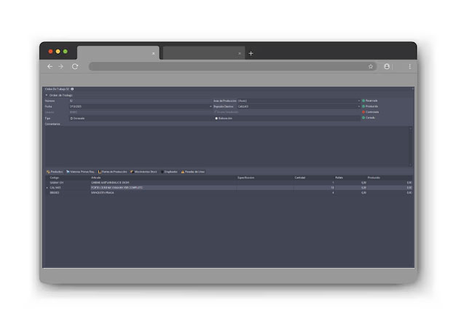
Task: Collapse the Orden de Trabajo section
Action: (47, 95)
